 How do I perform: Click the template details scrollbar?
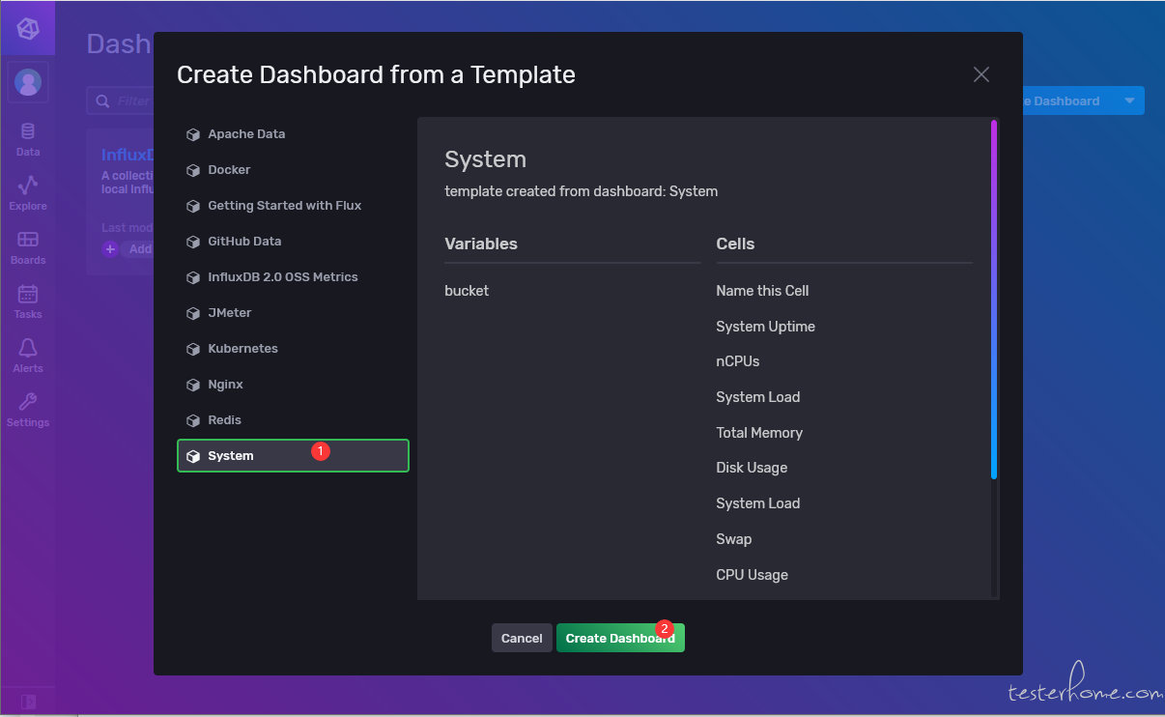tap(994, 300)
